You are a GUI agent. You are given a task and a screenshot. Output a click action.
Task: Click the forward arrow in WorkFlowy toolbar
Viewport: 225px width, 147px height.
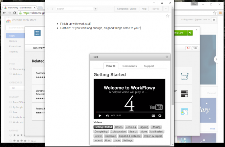[x=52, y=9]
